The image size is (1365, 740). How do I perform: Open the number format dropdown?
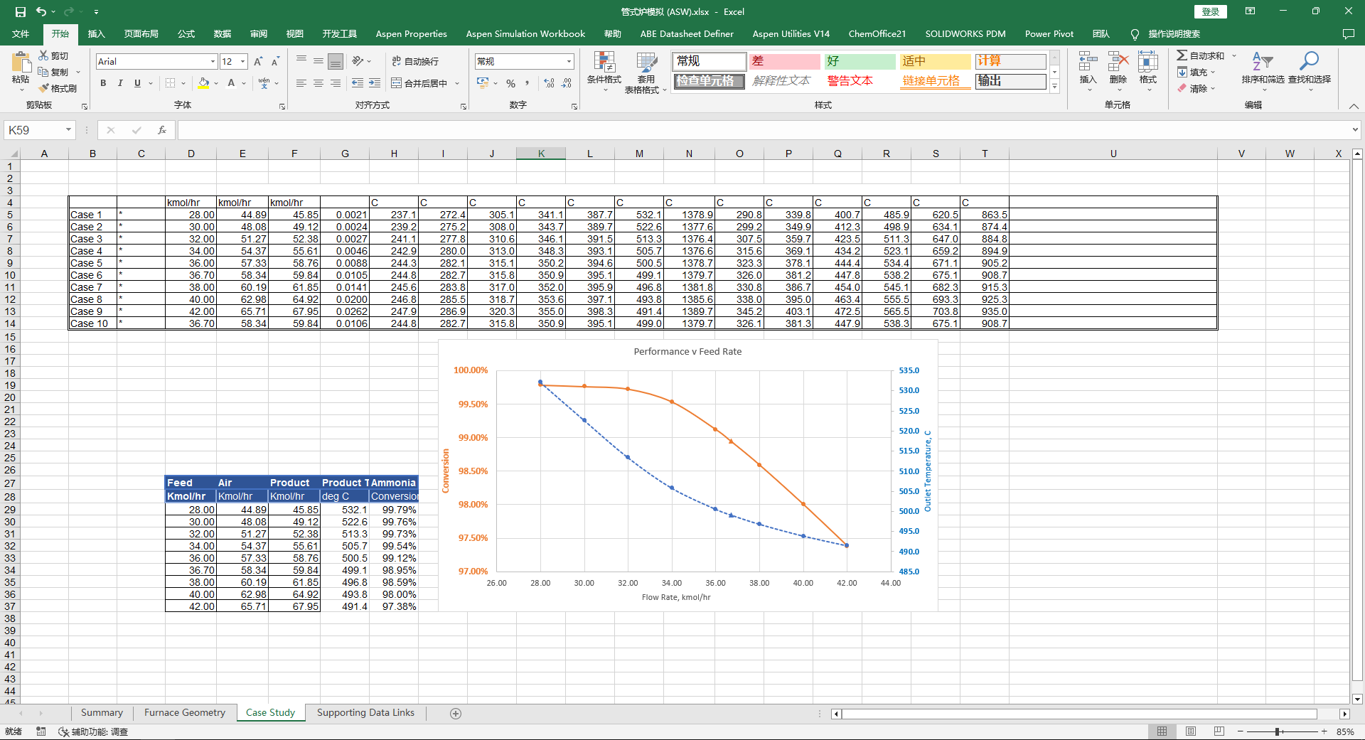[x=569, y=62]
